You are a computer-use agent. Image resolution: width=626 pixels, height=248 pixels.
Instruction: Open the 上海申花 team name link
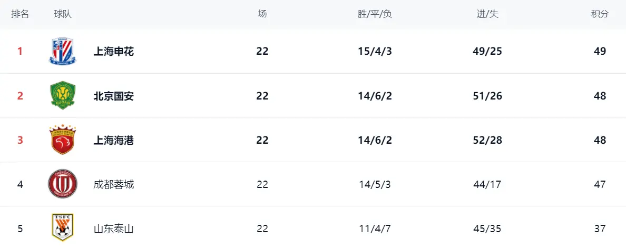(114, 52)
